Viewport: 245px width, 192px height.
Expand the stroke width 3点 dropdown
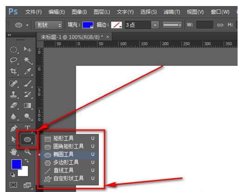click(155, 25)
